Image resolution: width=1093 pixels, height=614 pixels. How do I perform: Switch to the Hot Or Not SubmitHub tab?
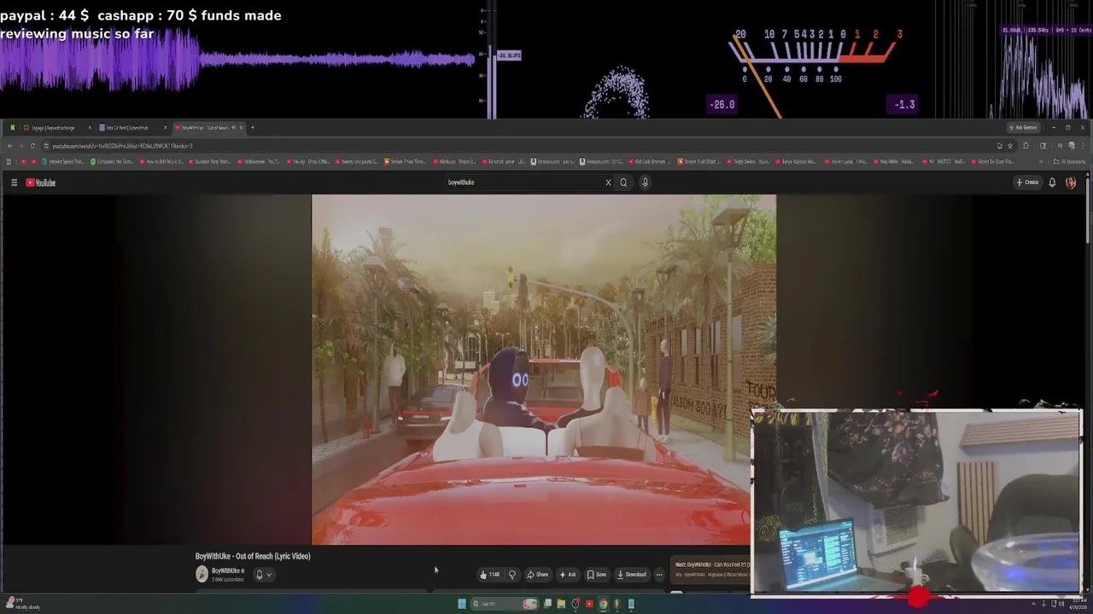tap(130, 128)
